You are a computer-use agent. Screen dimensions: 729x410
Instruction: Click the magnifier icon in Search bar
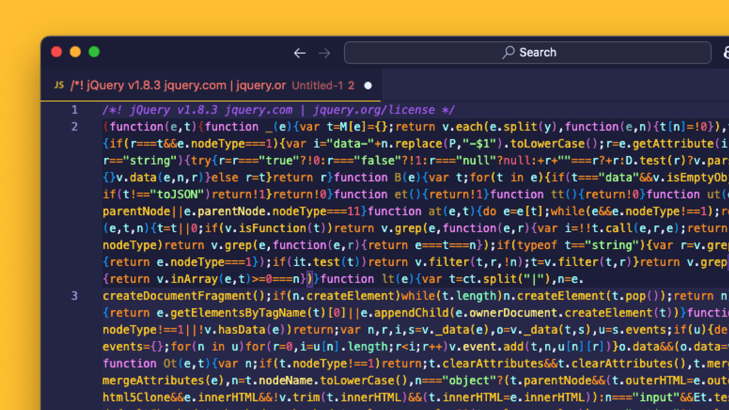click(508, 52)
